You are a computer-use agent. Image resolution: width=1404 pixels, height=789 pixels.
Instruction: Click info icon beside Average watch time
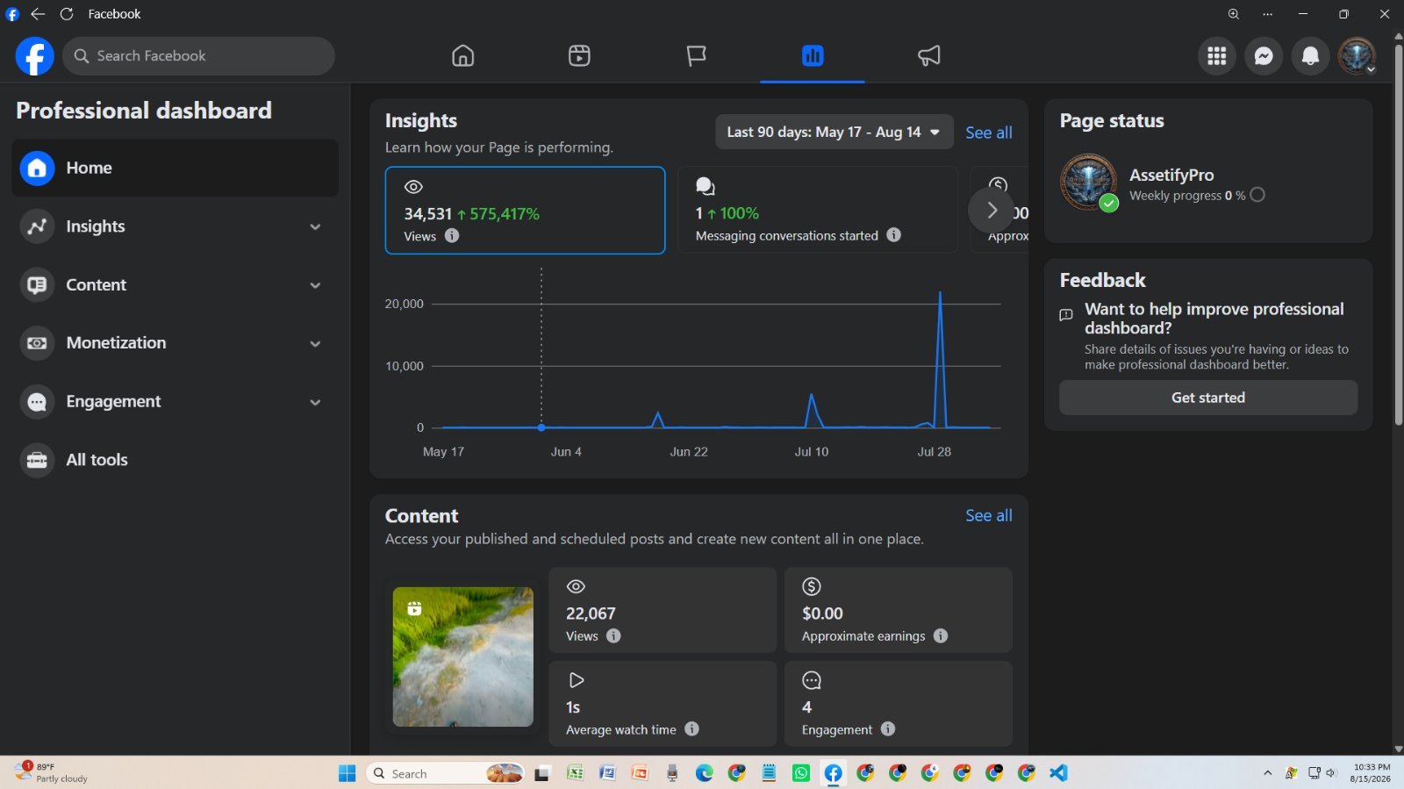691,728
